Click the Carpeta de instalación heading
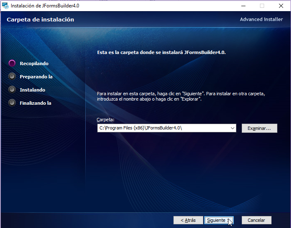 (41, 20)
